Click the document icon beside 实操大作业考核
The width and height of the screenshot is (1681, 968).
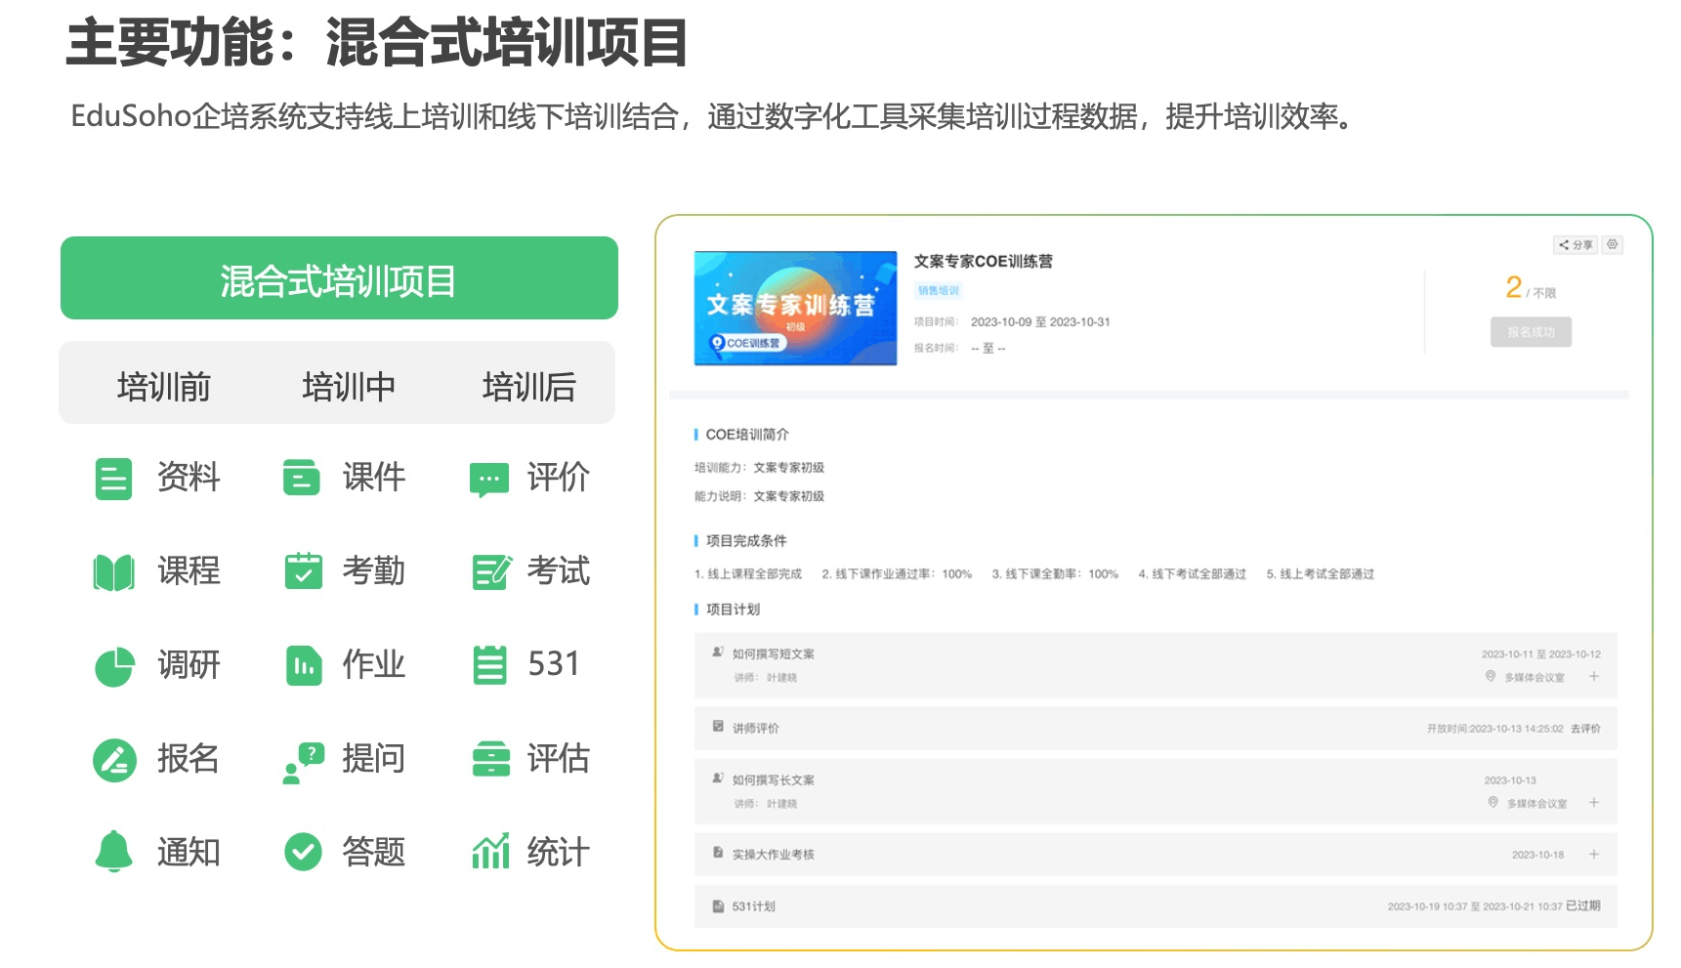click(718, 853)
